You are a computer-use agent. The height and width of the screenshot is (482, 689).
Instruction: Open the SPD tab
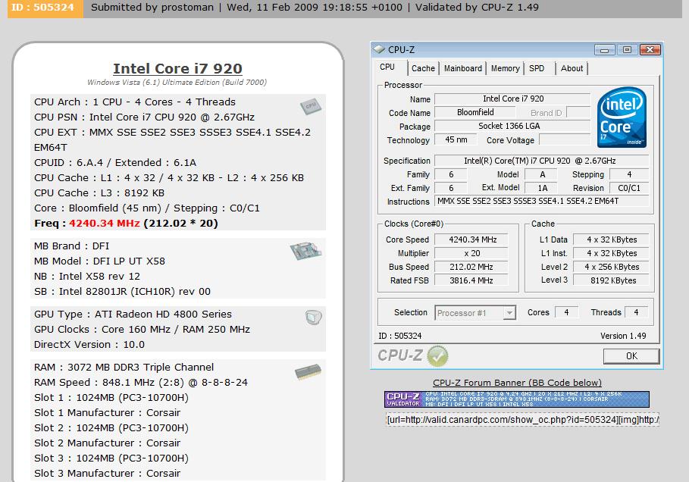click(537, 68)
